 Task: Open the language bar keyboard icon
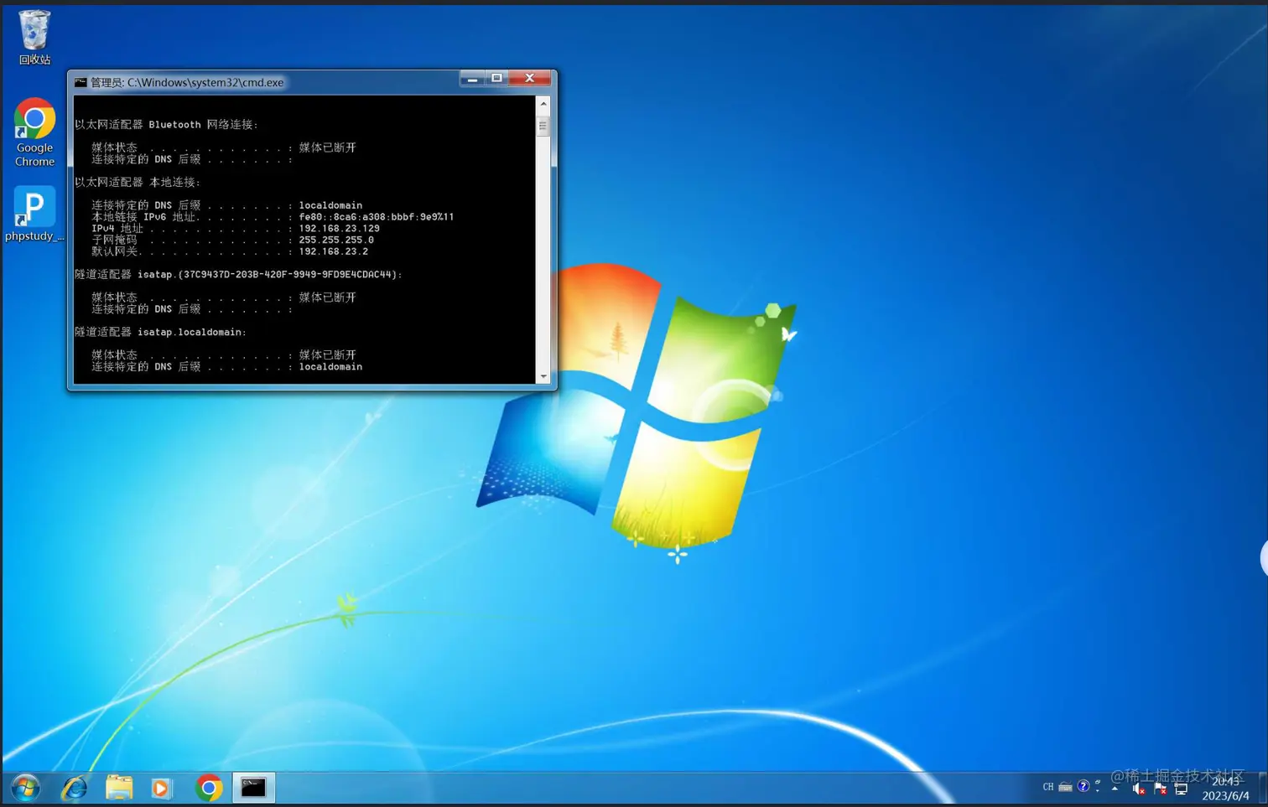pos(1065,787)
